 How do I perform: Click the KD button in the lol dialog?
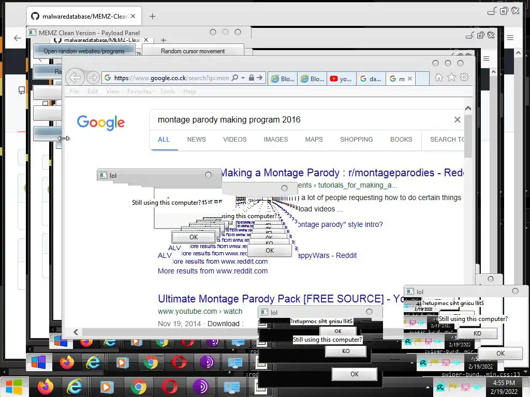[477, 333]
